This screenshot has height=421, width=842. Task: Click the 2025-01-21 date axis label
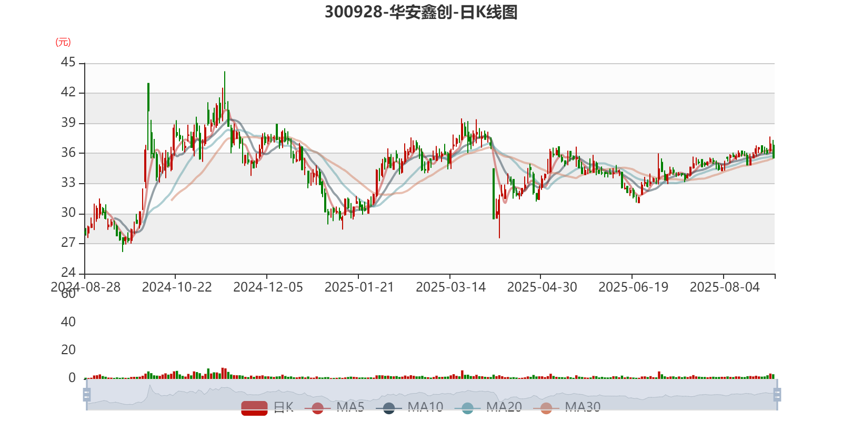coord(359,287)
